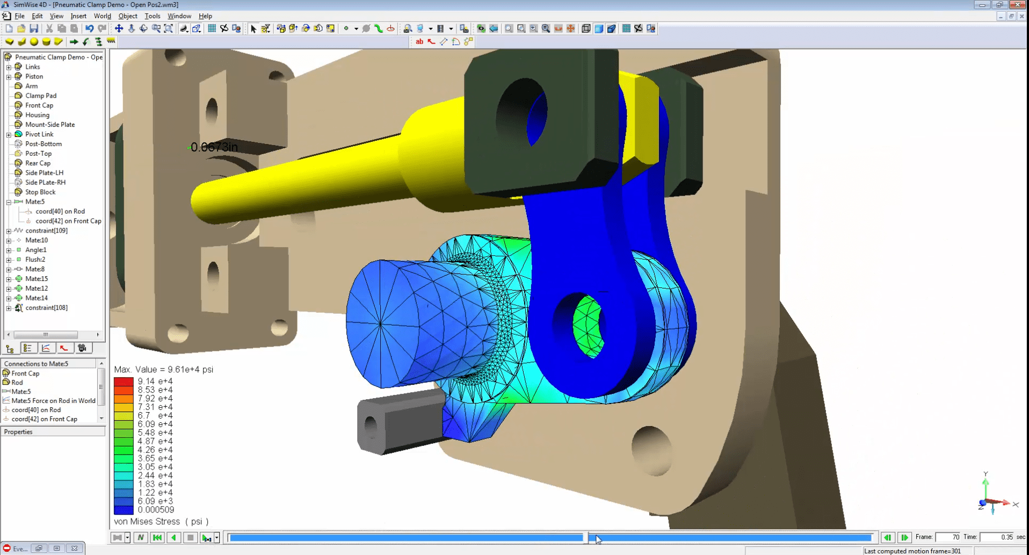Click the dark blue 0.000509 legend swatch

click(x=124, y=510)
